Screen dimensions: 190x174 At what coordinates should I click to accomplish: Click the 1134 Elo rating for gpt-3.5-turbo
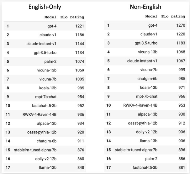pyautogui.click(x=80, y=53)
